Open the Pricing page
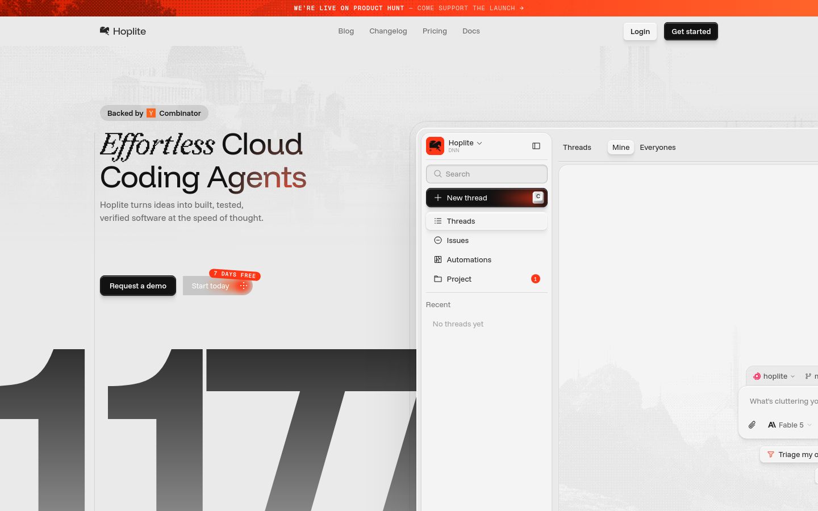Viewport: 818px width, 511px height. pos(435,31)
